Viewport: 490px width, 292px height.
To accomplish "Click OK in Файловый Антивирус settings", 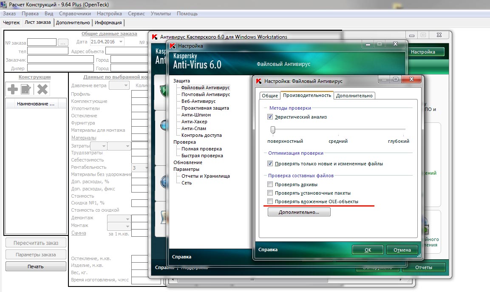I will point(368,250).
